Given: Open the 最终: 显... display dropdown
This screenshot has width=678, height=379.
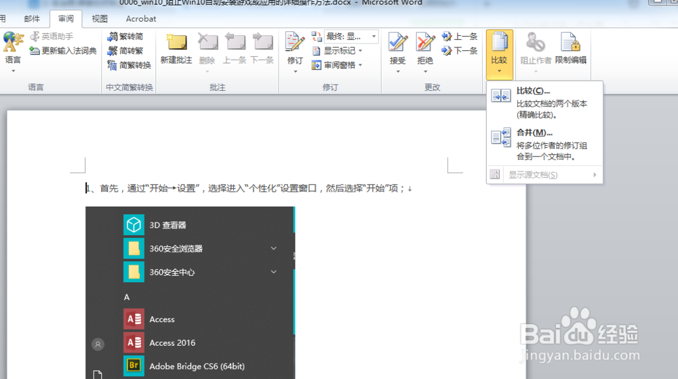Looking at the screenshot, I should click(351, 37).
